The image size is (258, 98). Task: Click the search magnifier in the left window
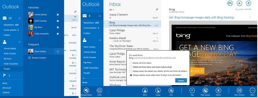75,12
